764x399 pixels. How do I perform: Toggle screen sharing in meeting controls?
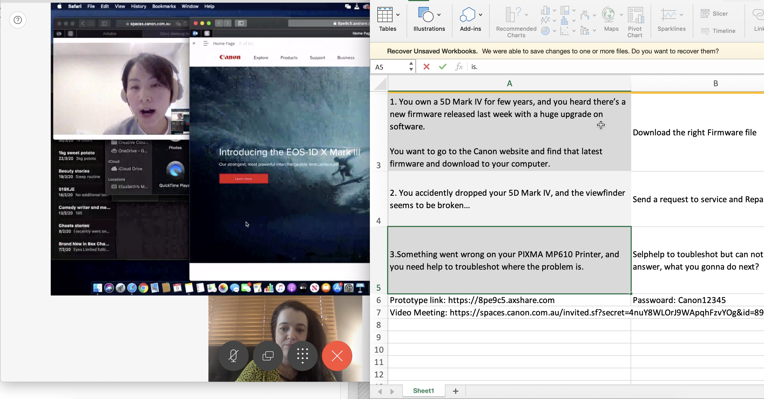coord(268,355)
